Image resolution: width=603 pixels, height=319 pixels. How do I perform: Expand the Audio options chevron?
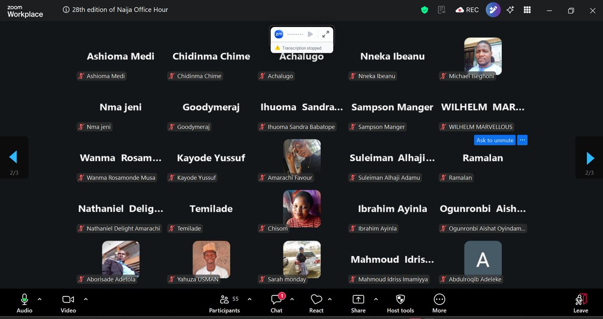click(40, 299)
